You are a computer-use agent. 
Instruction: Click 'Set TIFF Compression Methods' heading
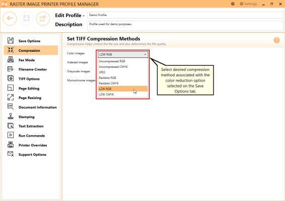(x=104, y=39)
